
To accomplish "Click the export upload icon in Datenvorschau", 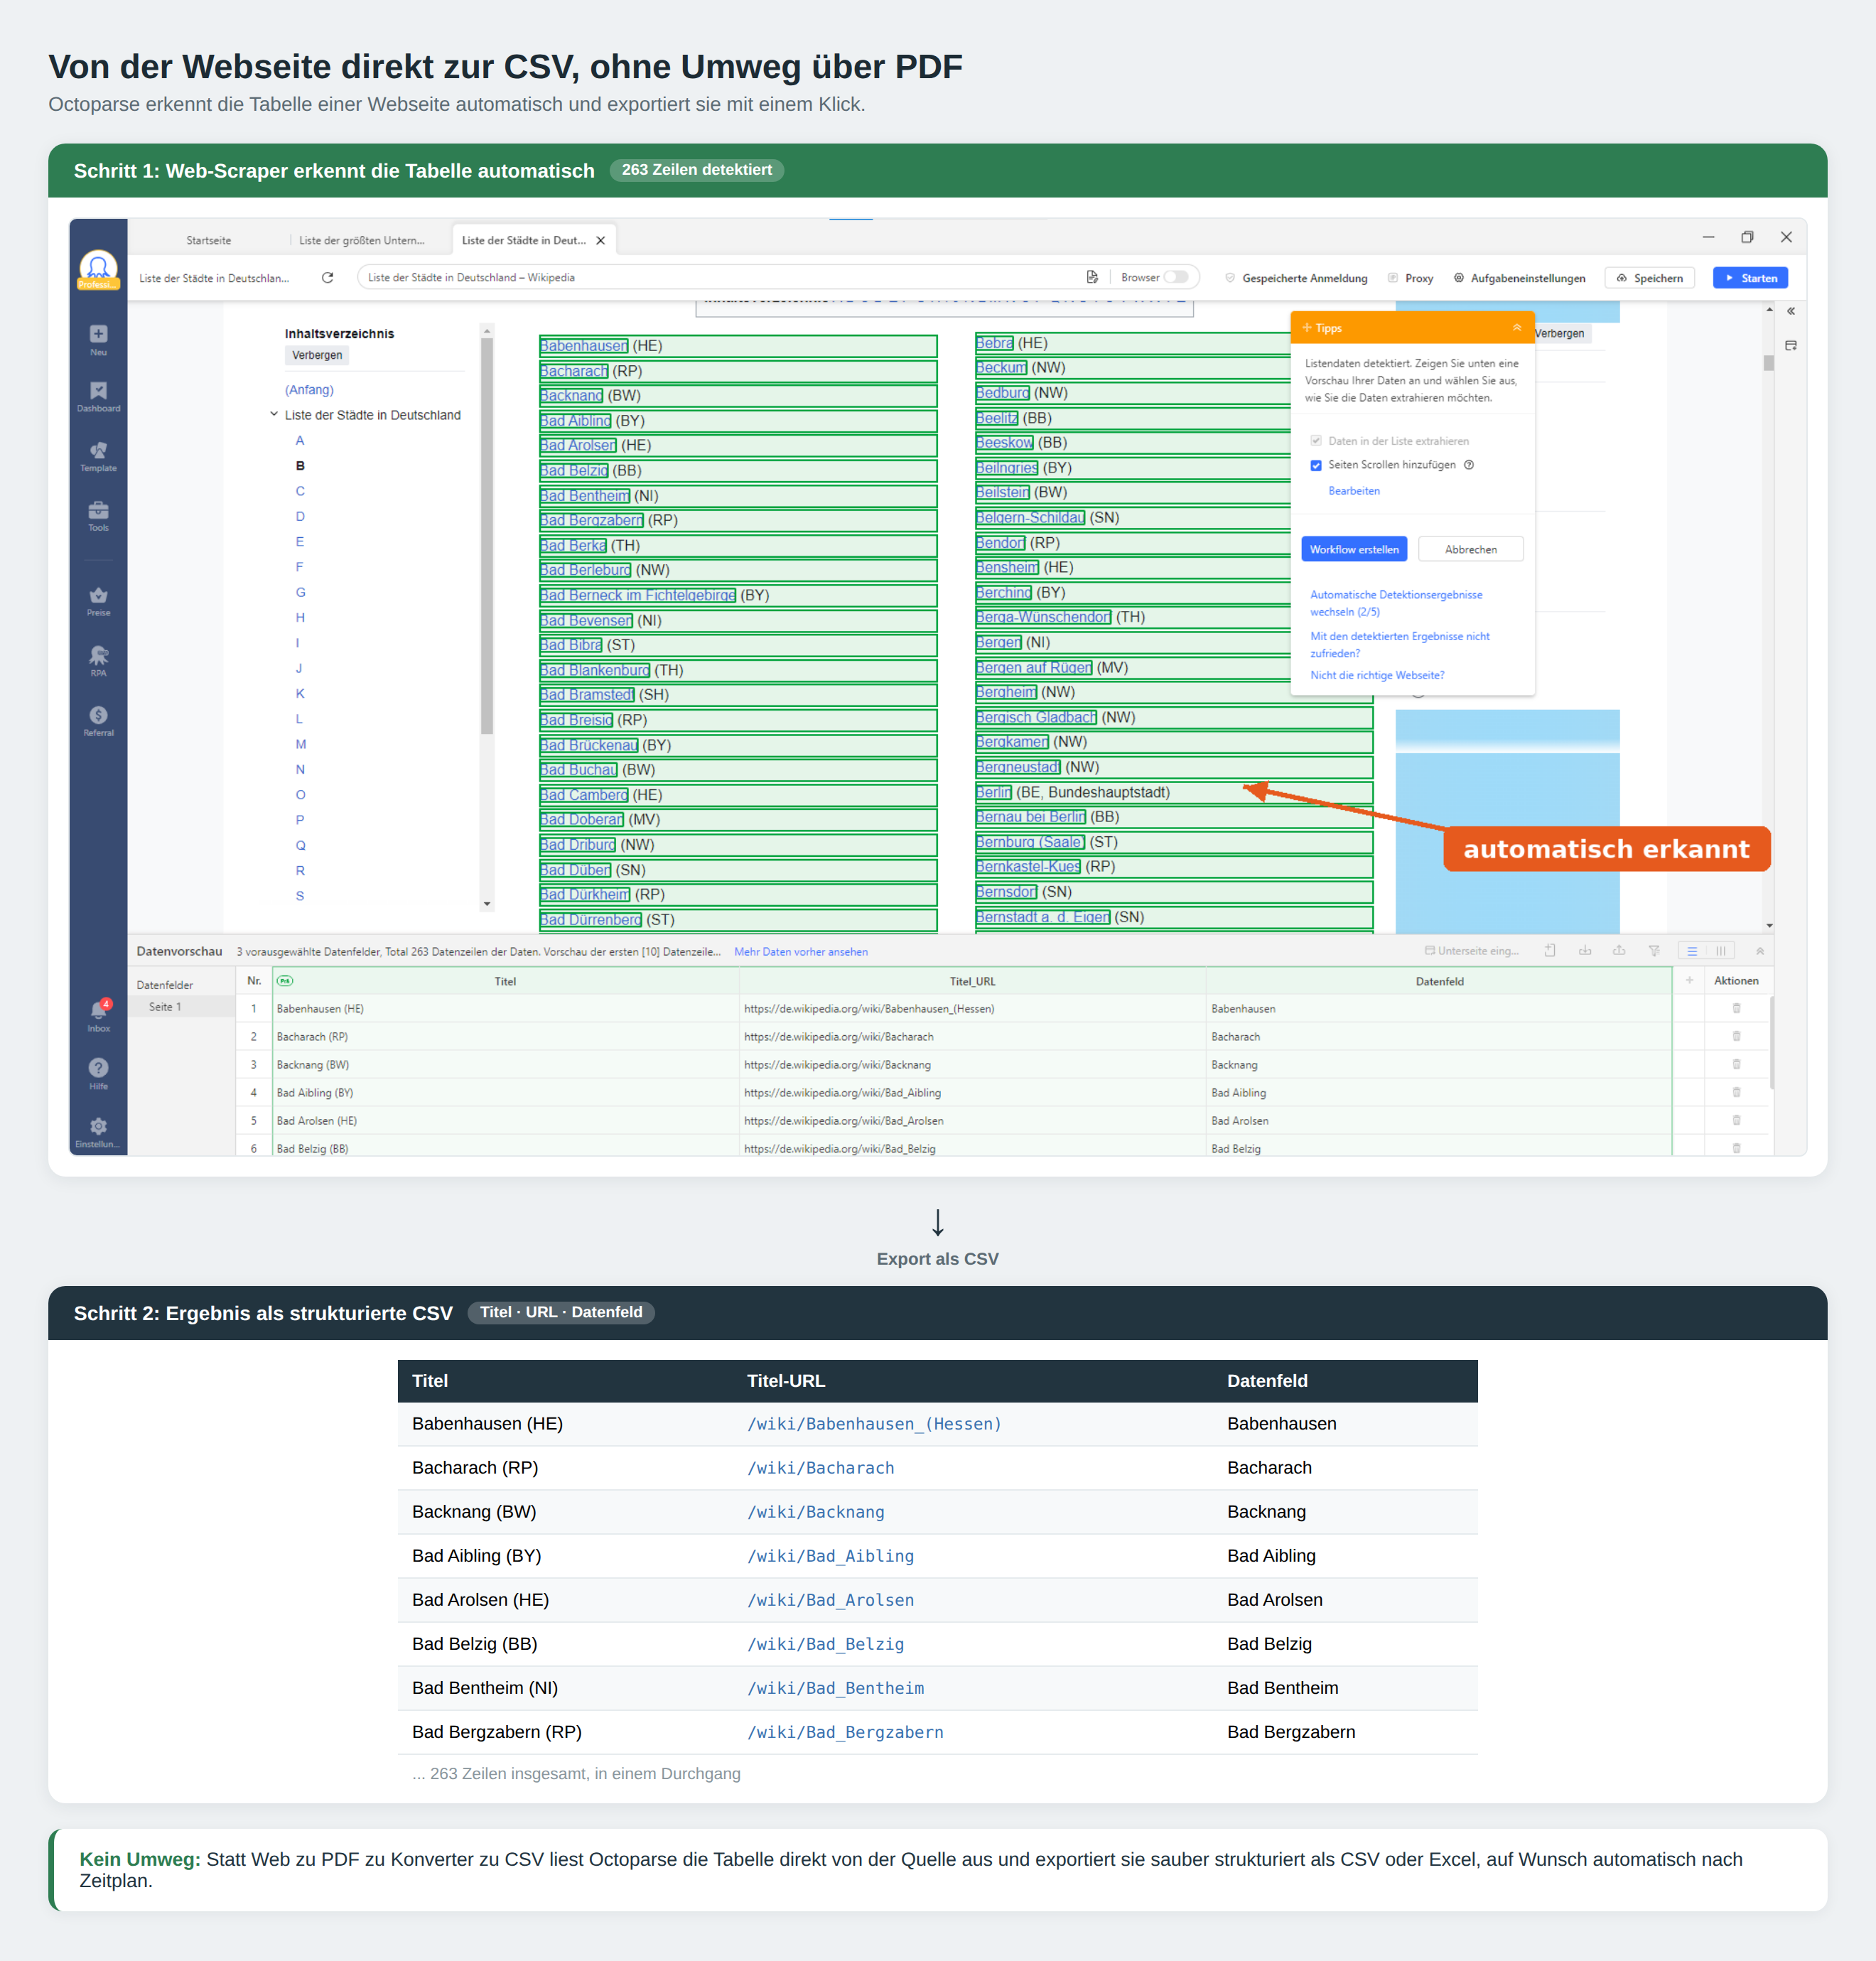I will pos(1619,951).
